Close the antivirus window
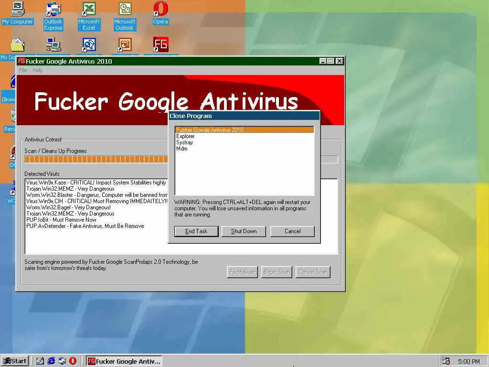The height and width of the screenshot is (367, 489). tap(340, 61)
